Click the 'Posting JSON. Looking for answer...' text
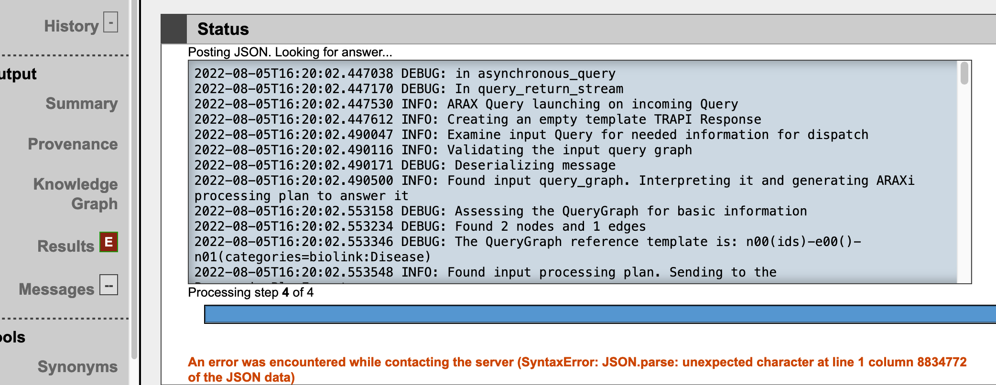Screen dimensions: 996x385 (290, 52)
